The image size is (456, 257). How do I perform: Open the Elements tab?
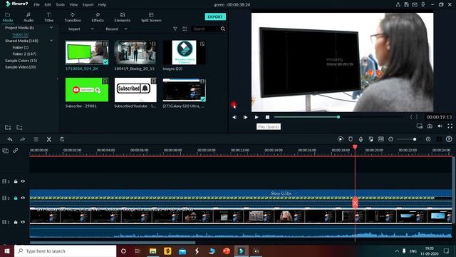[122, 17]
